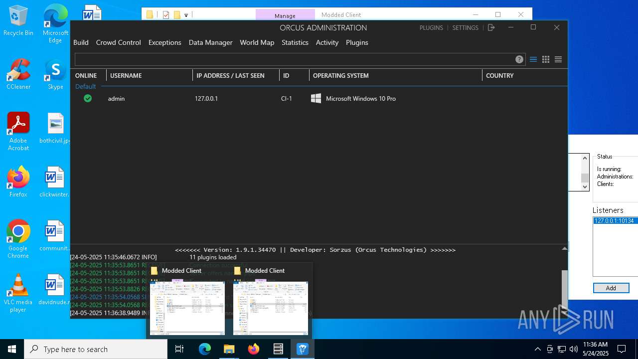Image resolution: width=638 pixels, height=359 pixels.
Task: Show hidden tray icons chevron
Action: pyautogui.click(x=537, y=349)
